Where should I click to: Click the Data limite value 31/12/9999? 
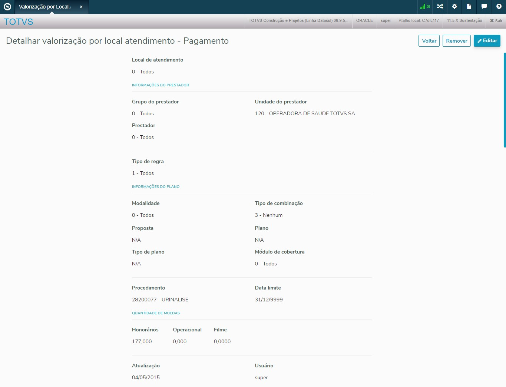[269, 300]
